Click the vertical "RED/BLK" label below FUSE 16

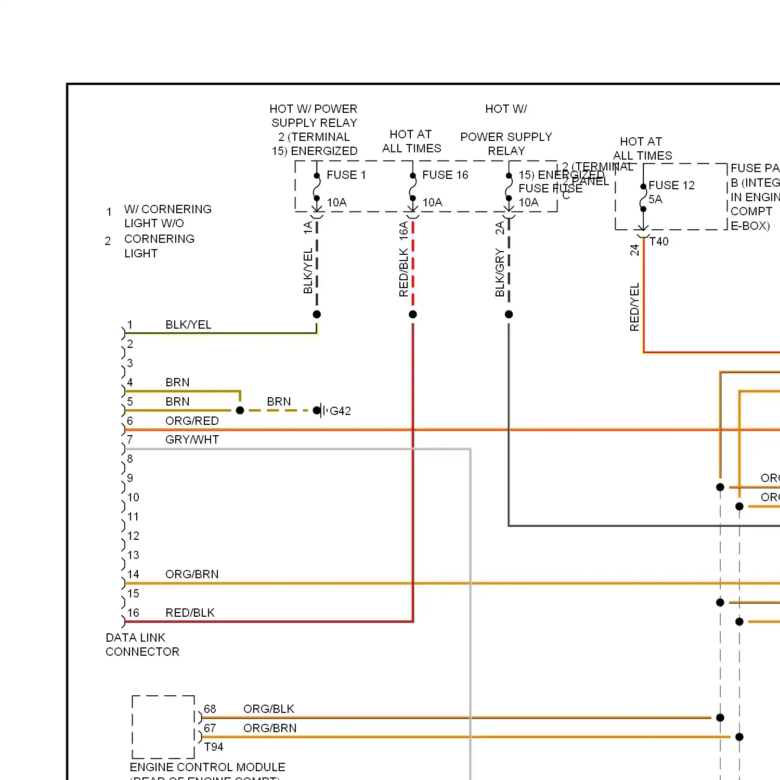[404, 273]
